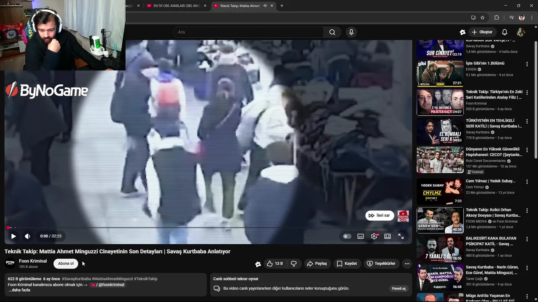This screenshot has width=538, height=302.
Task: Close the Teknik Takip browser tab
Action: coord(272,6)
